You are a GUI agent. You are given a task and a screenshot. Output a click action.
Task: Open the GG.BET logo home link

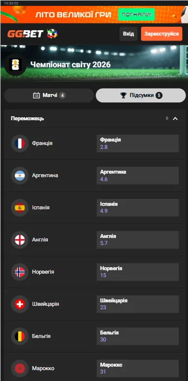tap(26, 34)
